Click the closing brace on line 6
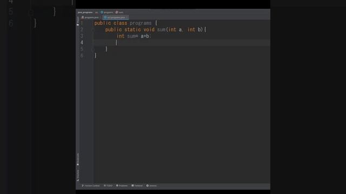346x194 pixels. [95, 55]
